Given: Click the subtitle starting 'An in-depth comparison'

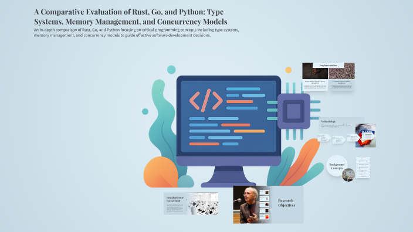Looking at the screenshot, I should click(137, 33).
